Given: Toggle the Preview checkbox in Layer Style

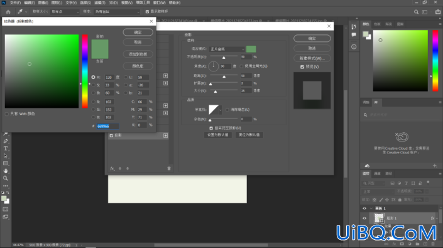Looking at the screenshot, I should (302, 67).
